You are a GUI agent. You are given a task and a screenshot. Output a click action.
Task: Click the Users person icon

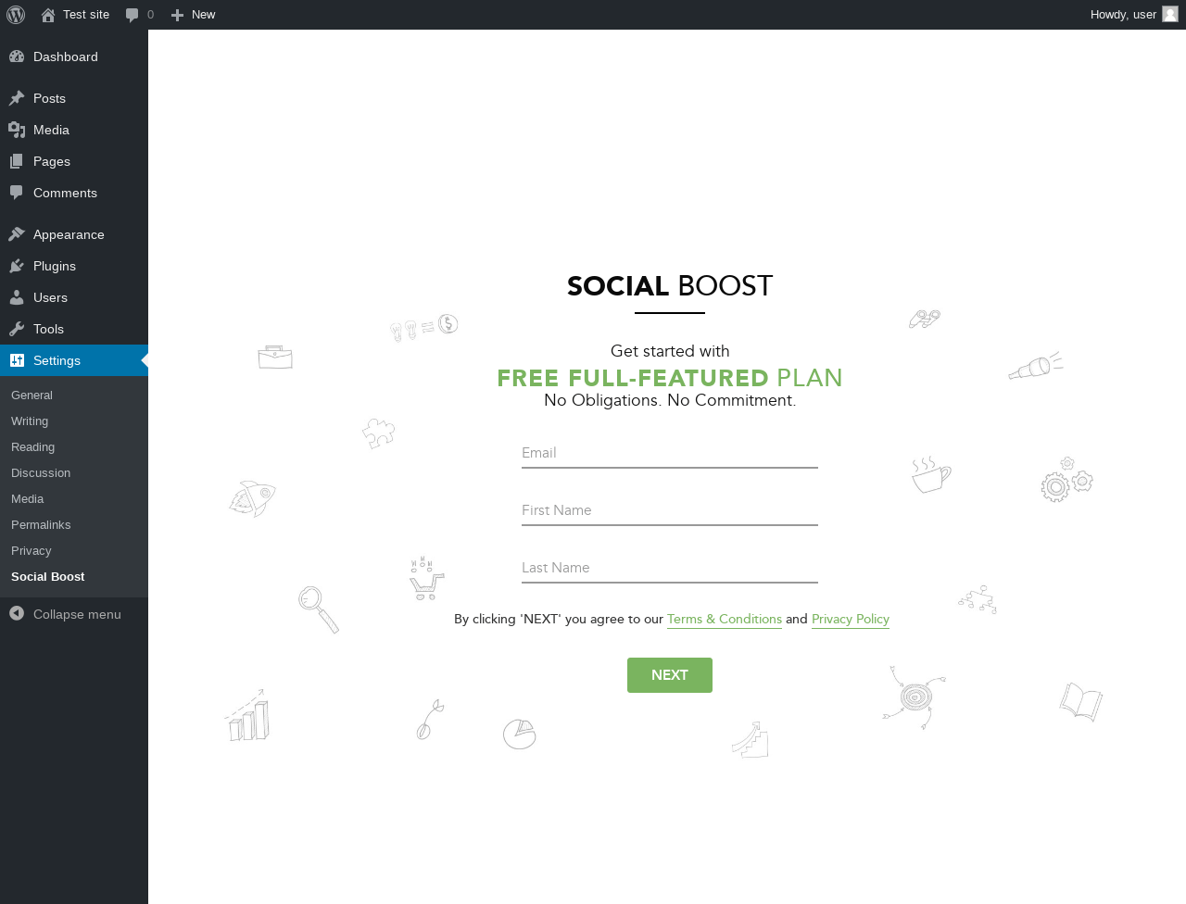pyautogui.click(x=17, y=297)
